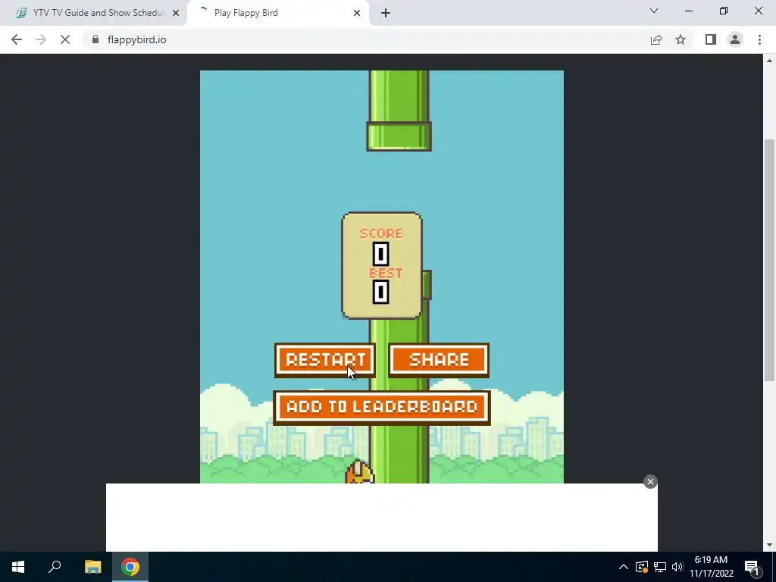Viewport: 776px width, 582px height.
Task: Click the RESTART game button
Action: 324,360
